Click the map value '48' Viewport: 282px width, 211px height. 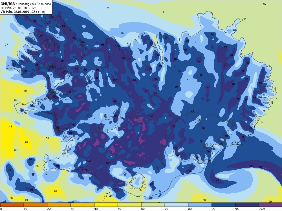[111, 196]
